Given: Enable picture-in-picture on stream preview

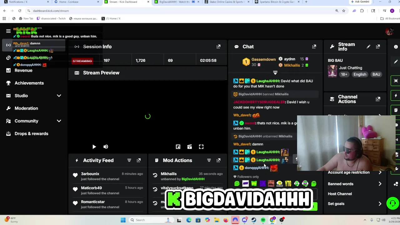Looking at the screenshot, I should pyautogui.click(x=178, y=147).
